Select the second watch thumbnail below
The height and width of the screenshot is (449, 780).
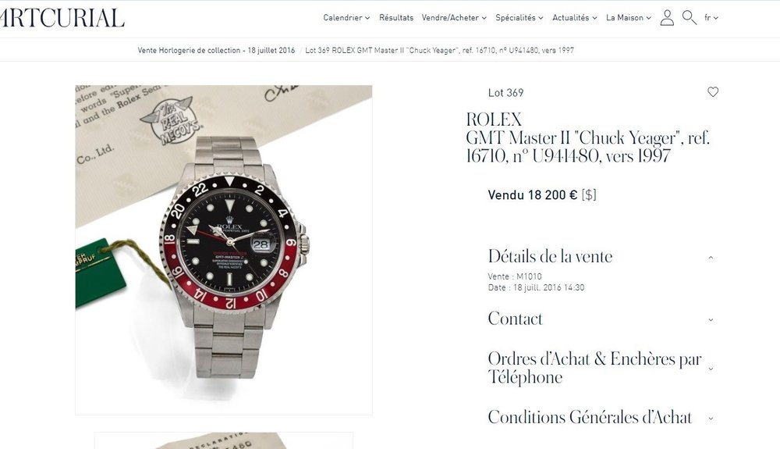(x=223, y=440)
